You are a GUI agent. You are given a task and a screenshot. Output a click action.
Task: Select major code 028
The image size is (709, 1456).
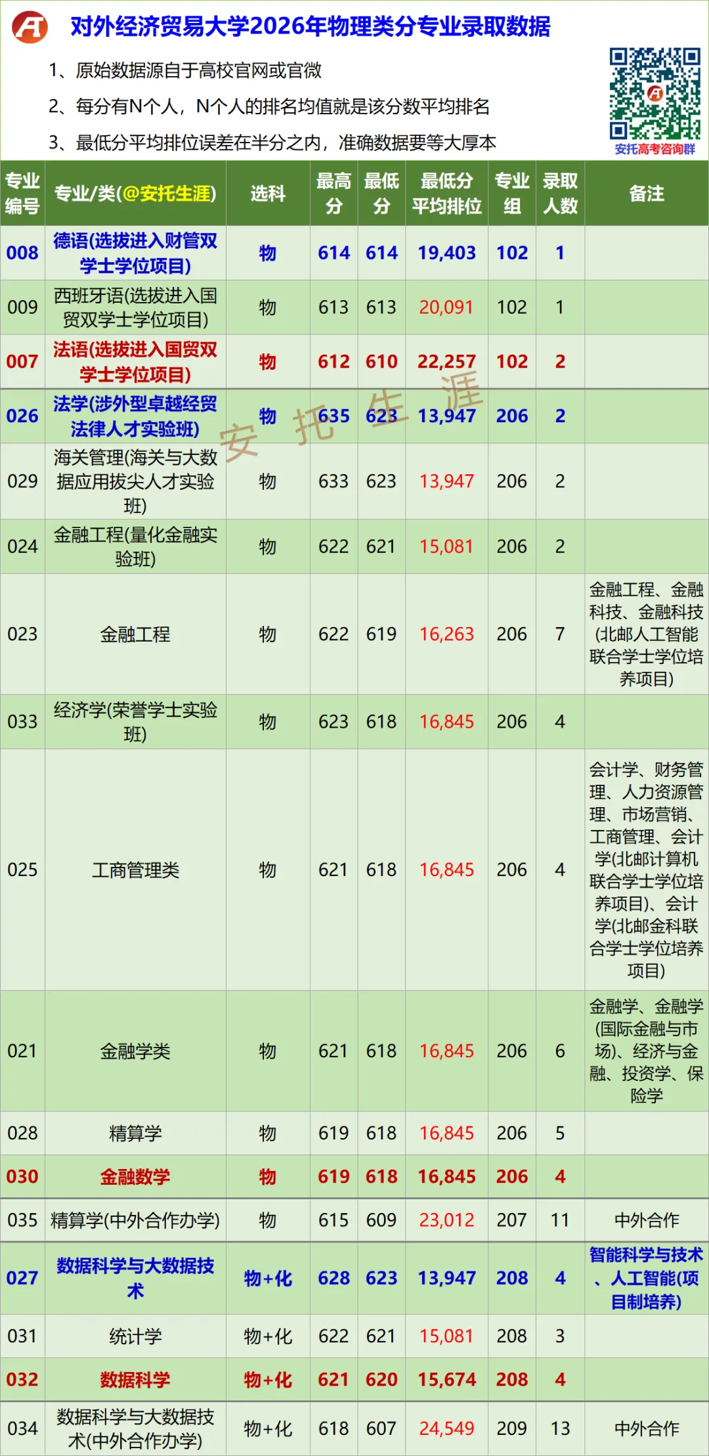(x=22, y=1134)
